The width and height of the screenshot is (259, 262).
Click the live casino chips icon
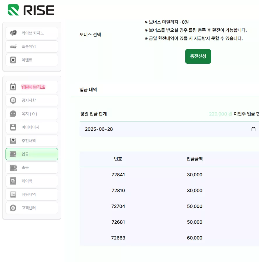pyautogui.click(x=13, y=33)
